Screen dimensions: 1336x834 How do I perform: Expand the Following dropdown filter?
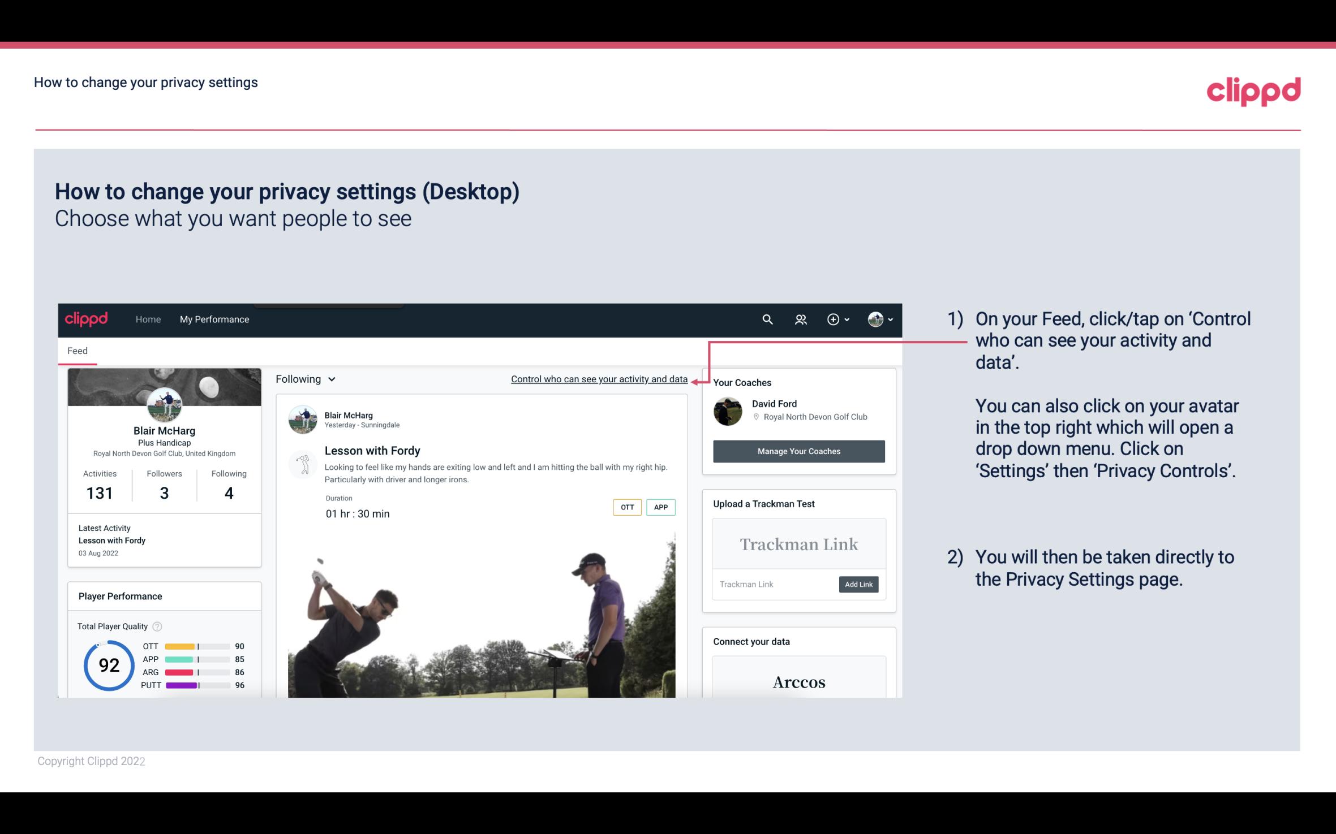coord(304,379)
